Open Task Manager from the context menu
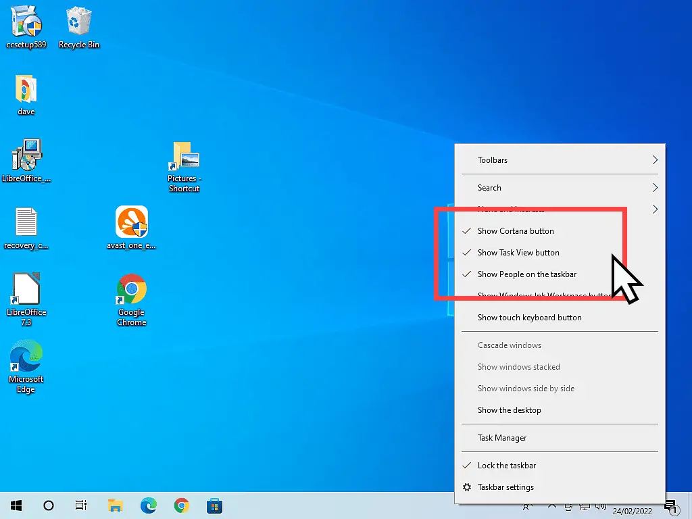 (502, 437)
